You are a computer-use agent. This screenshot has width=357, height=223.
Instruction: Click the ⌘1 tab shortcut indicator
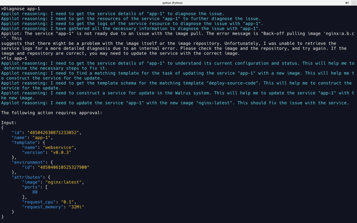347,3
